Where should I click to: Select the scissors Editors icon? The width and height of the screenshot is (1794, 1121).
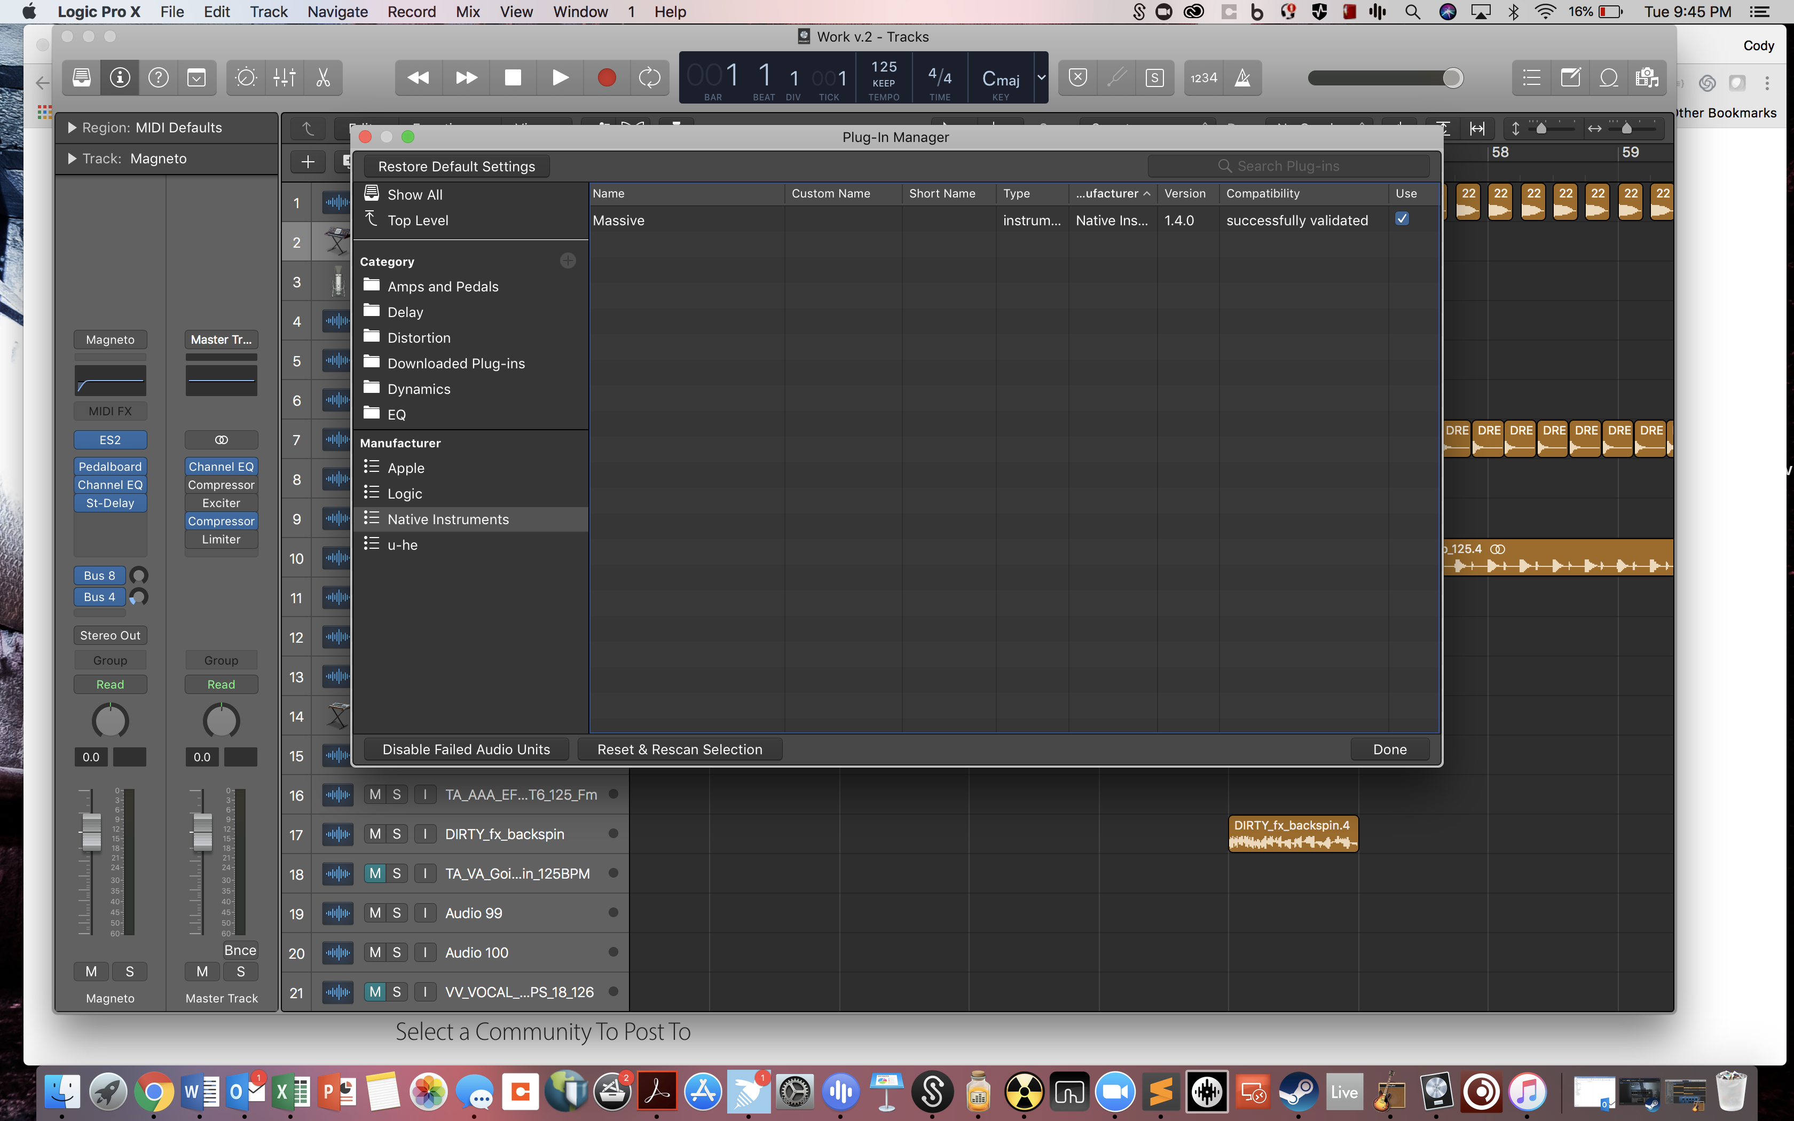pyautogui.click(x=323, y=77)
